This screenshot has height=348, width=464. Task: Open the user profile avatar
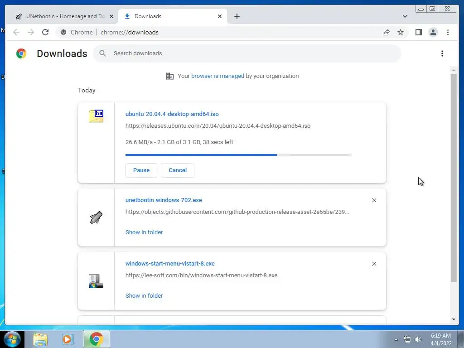[x=433, y=32]
